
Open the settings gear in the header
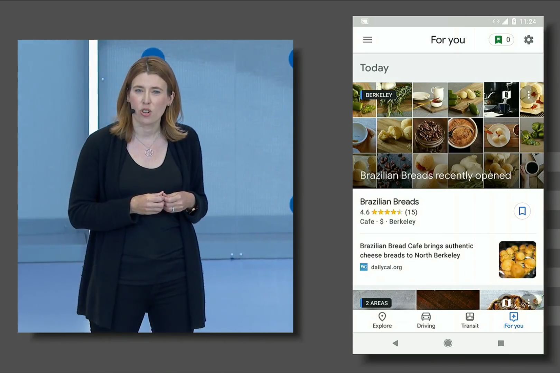click(x=528, y=40)
